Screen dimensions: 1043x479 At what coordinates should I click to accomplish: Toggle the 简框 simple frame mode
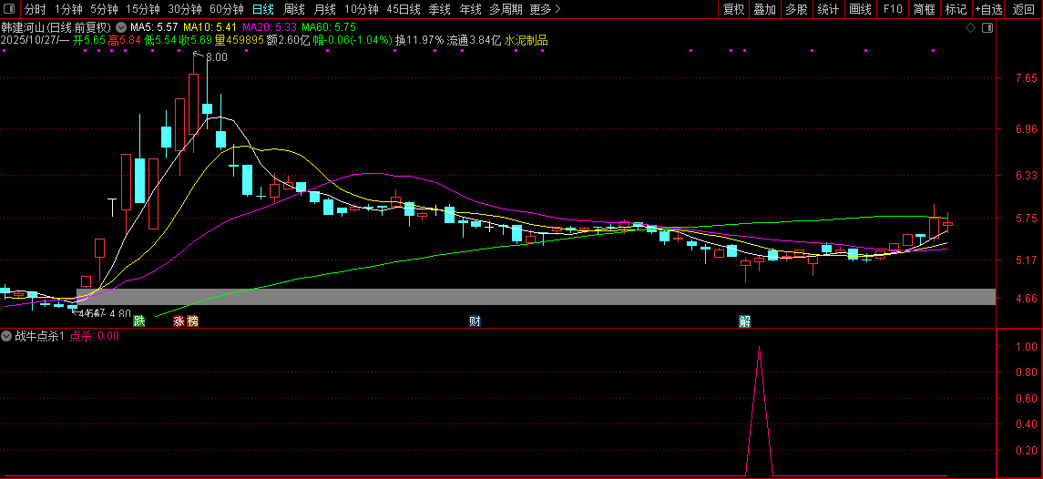point(924,9)
